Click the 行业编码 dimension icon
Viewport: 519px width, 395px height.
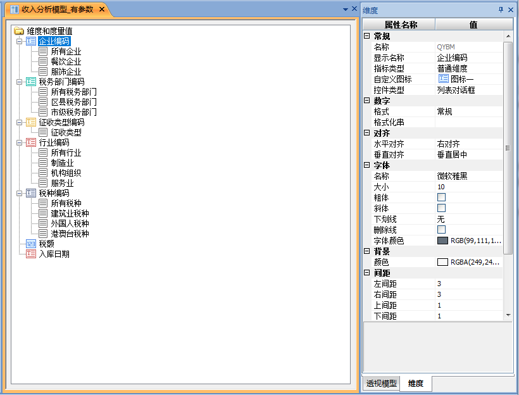[x=31, y=142]
